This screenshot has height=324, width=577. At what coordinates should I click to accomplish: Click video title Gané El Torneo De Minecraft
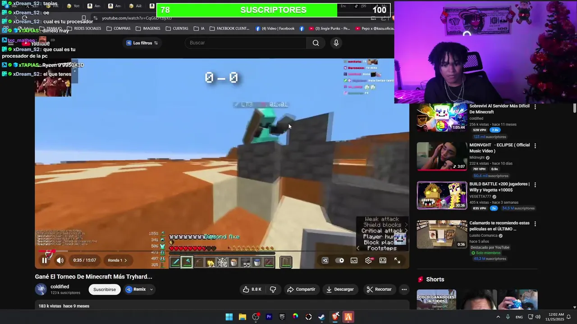94,277
